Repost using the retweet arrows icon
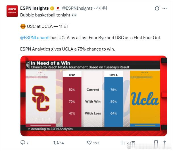Screen dimensions: 173x151 [x=56, y=142]
